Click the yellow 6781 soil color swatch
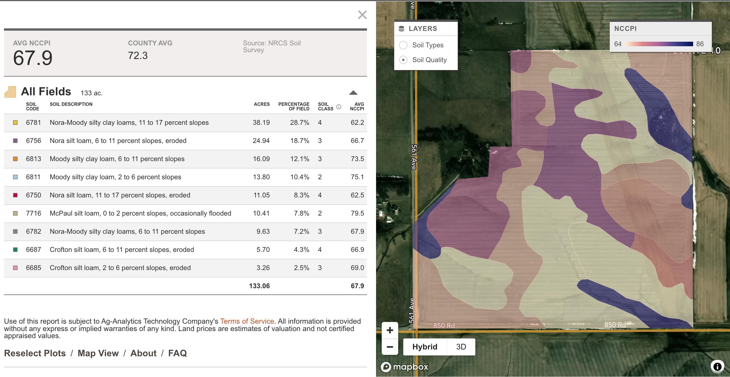Image resolution: width=730 pixels, height=377 pixels. tap(15, 123)
